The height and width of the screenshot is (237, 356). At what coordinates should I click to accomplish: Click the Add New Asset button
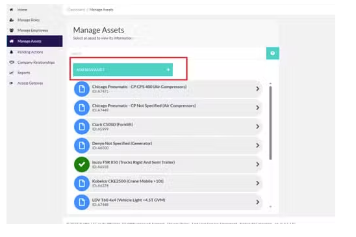(x=123, y=70)
